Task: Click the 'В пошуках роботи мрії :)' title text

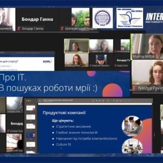Action: (48, 88)
